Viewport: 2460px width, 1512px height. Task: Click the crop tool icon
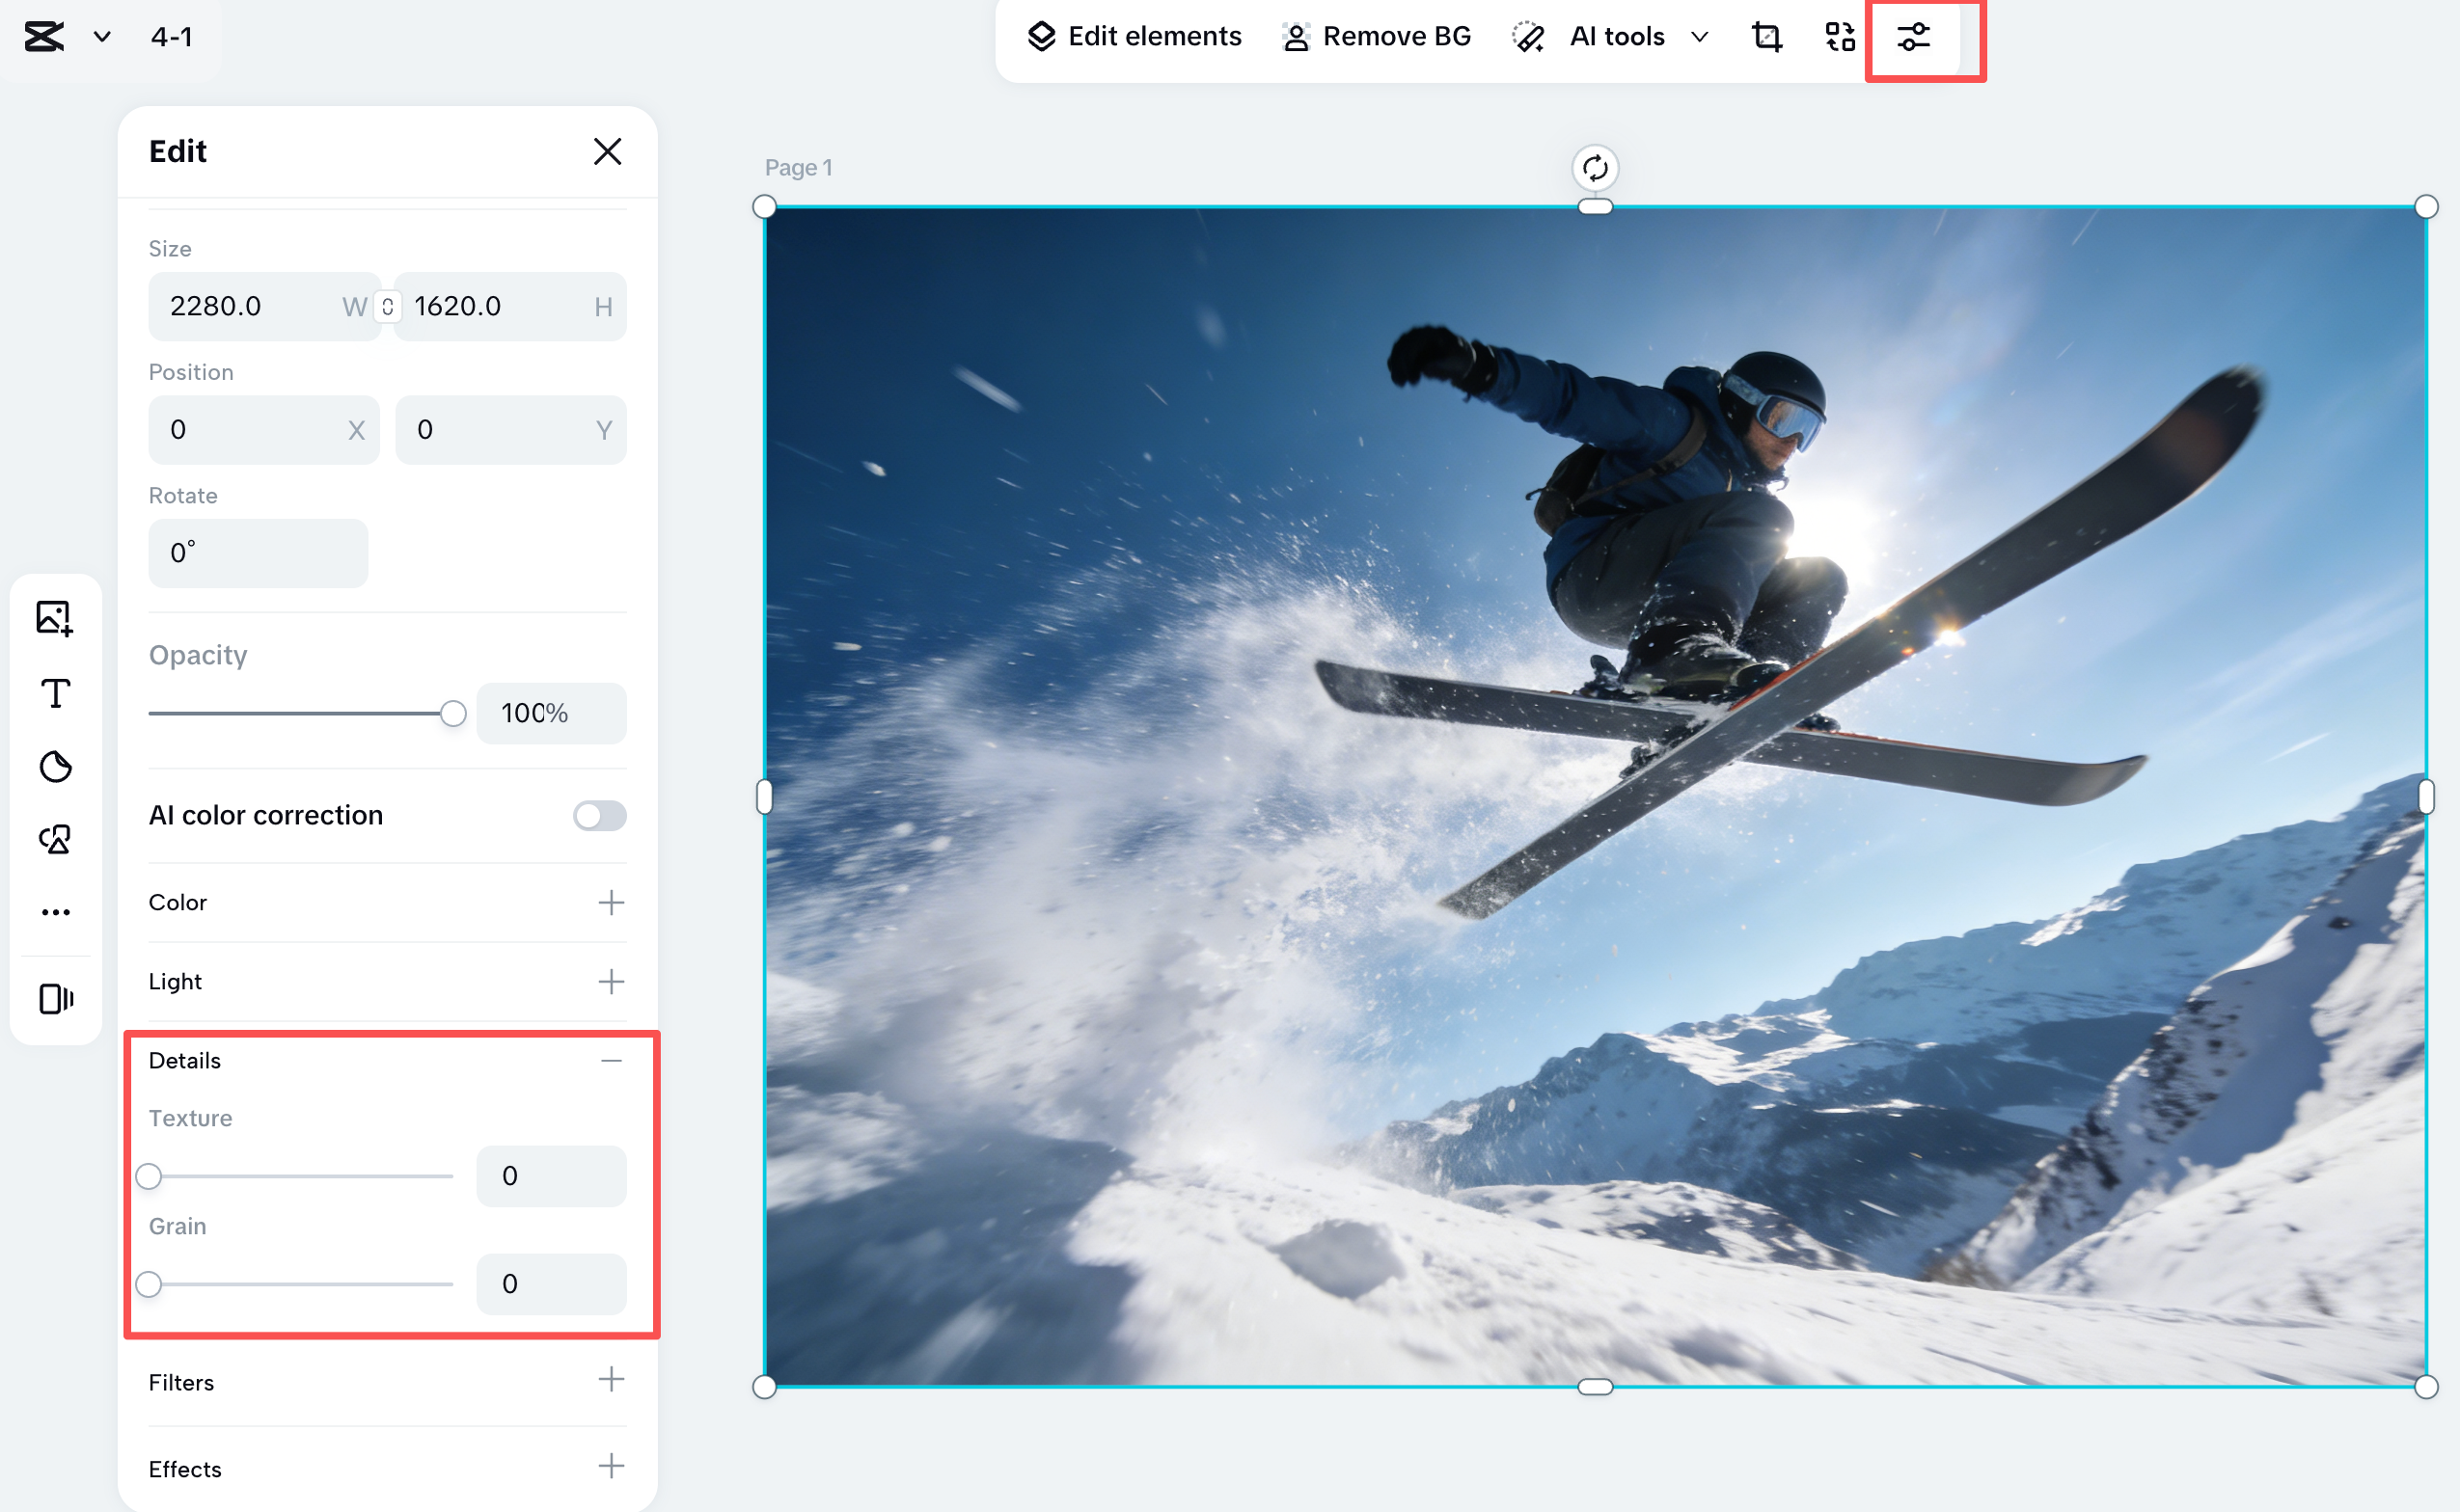(x=1766, y=37)
